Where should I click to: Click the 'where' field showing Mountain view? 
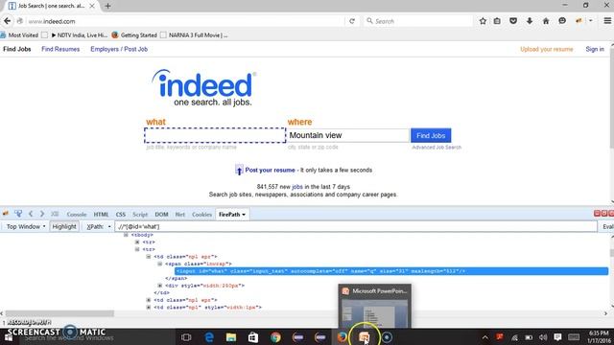coord(347,135)
